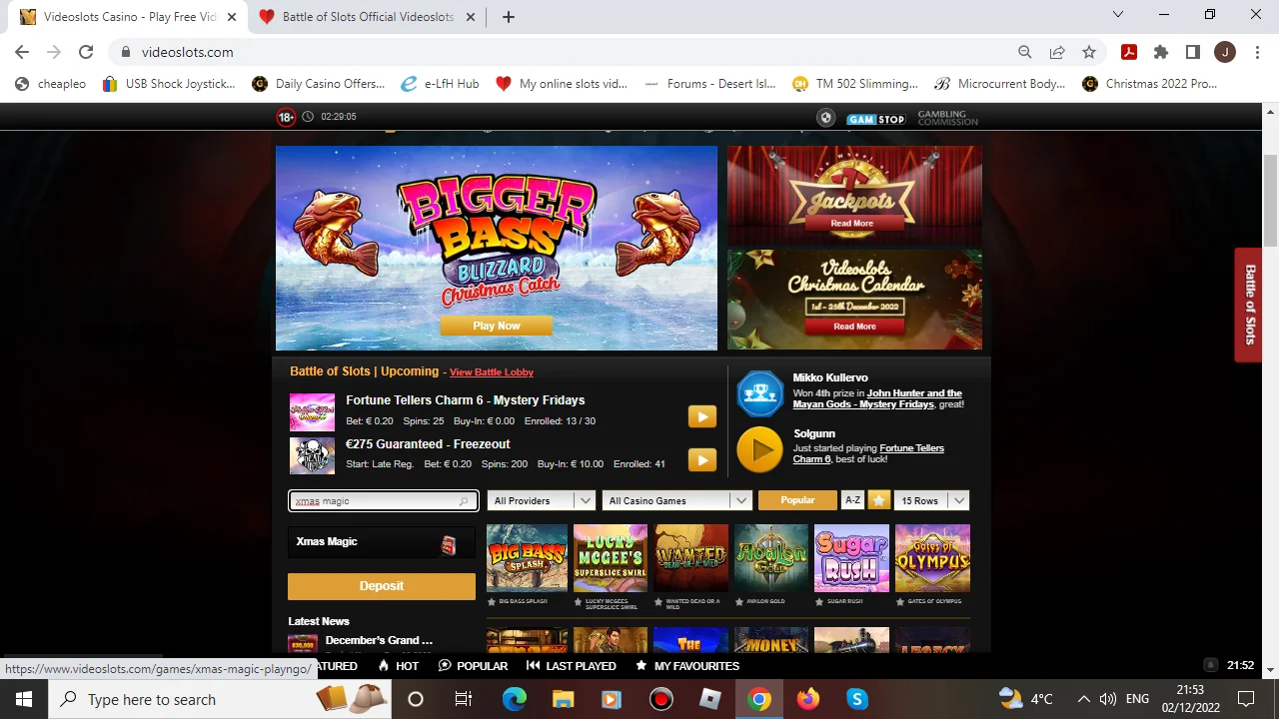Open the Battle of Slots side tab
Viewport: 1279px width, 719px height.
pos(1249,305)
